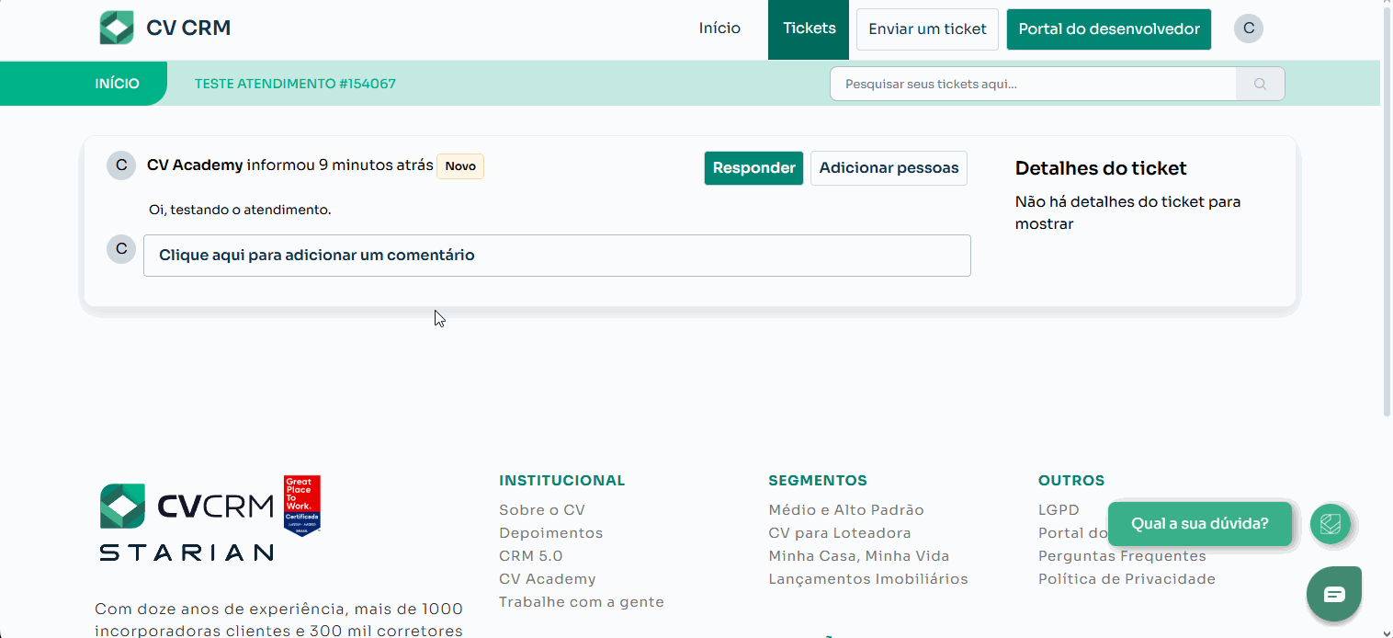
Task: Open Trabalhe com a gente link
Action: tap(581, 602)
